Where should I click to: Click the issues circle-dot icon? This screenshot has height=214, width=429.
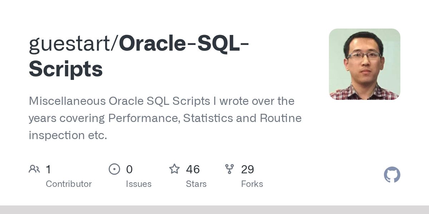114,169
